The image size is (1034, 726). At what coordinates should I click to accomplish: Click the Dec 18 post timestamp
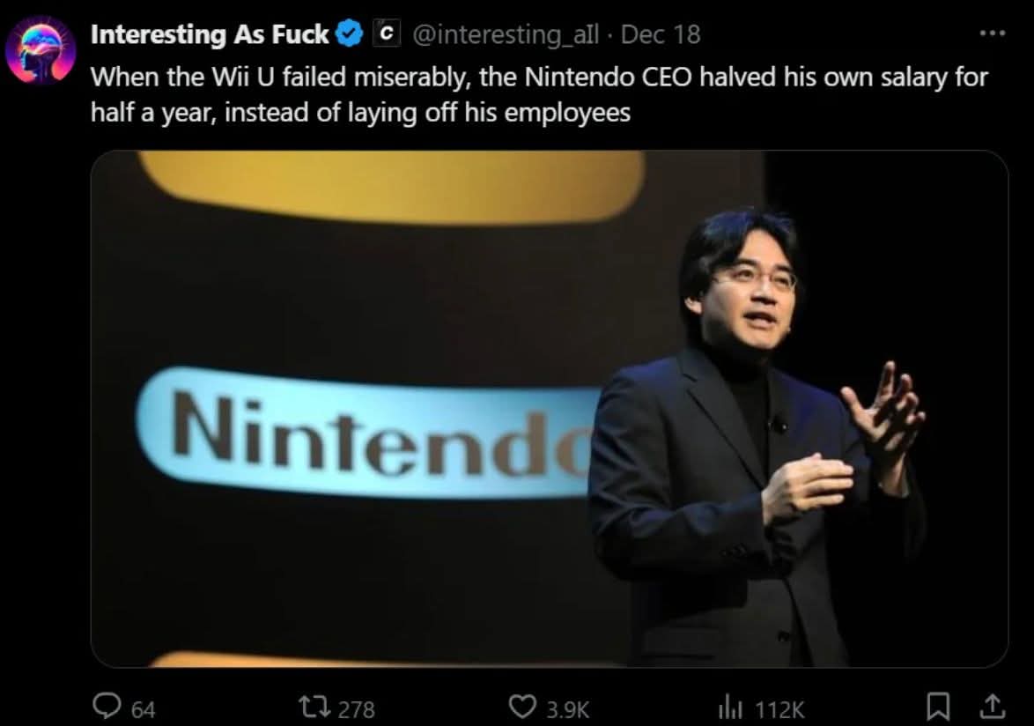661,34
